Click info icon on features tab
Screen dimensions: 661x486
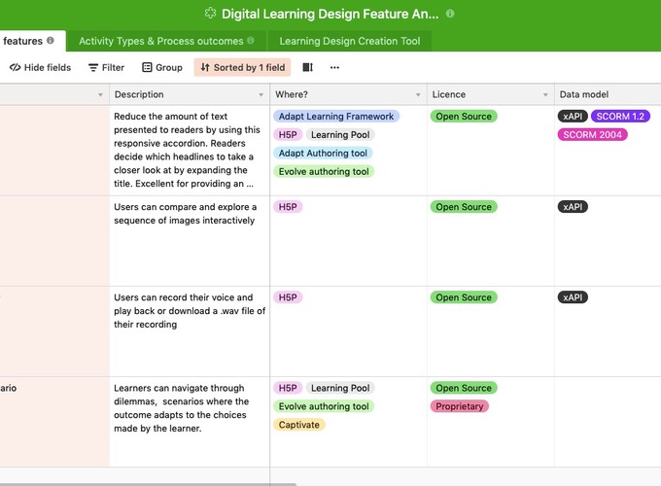[x=51, y=41]
